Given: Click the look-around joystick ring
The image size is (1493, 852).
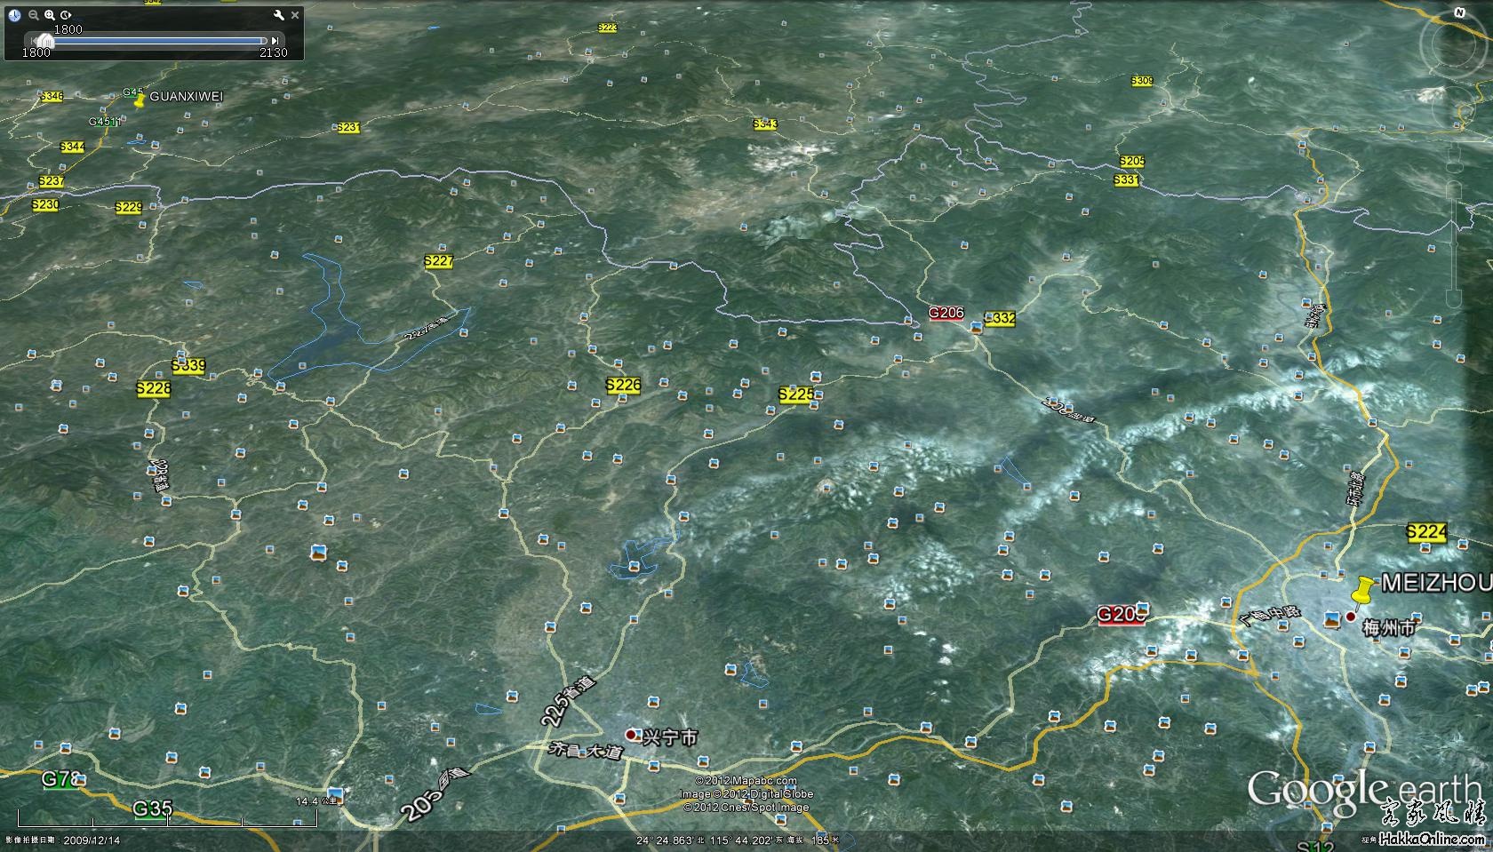Looking at the screenshot, I should (1454, 43).
